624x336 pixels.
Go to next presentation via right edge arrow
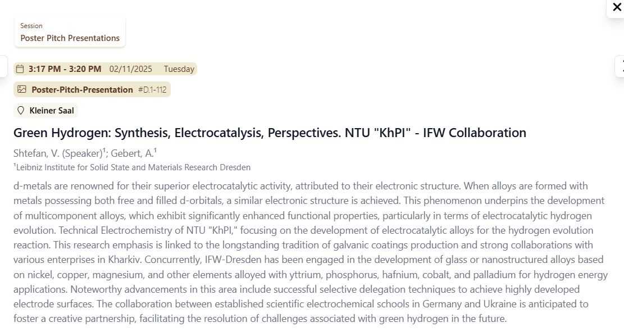click(621, 66)
